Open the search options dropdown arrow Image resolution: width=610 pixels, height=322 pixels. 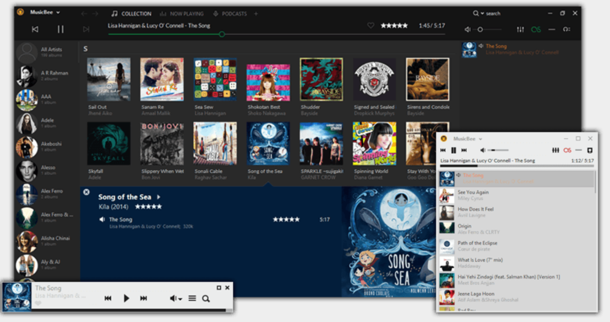482,14
